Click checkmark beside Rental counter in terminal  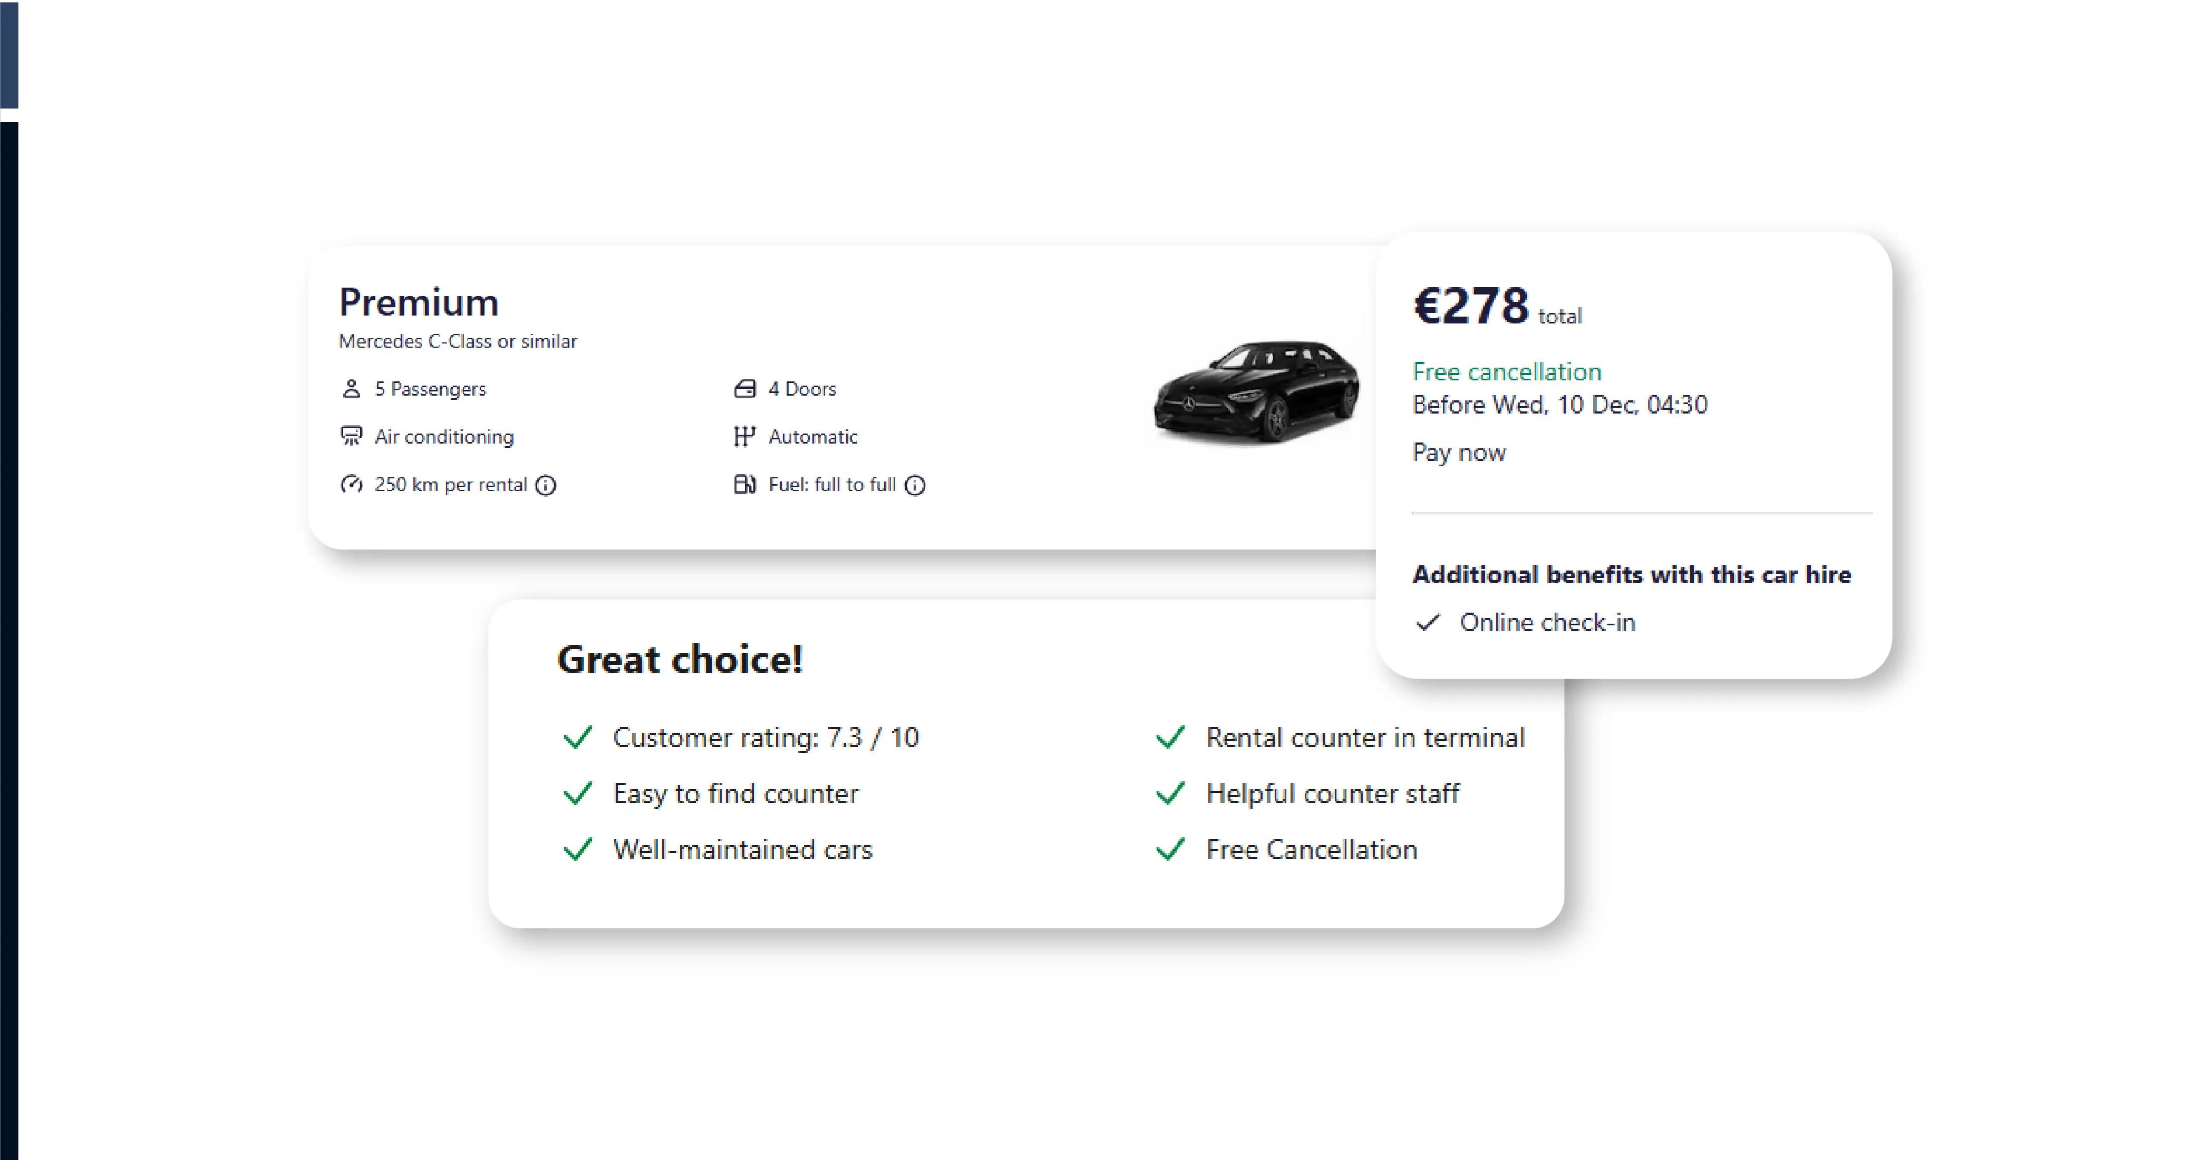[x=1170, y=738]
